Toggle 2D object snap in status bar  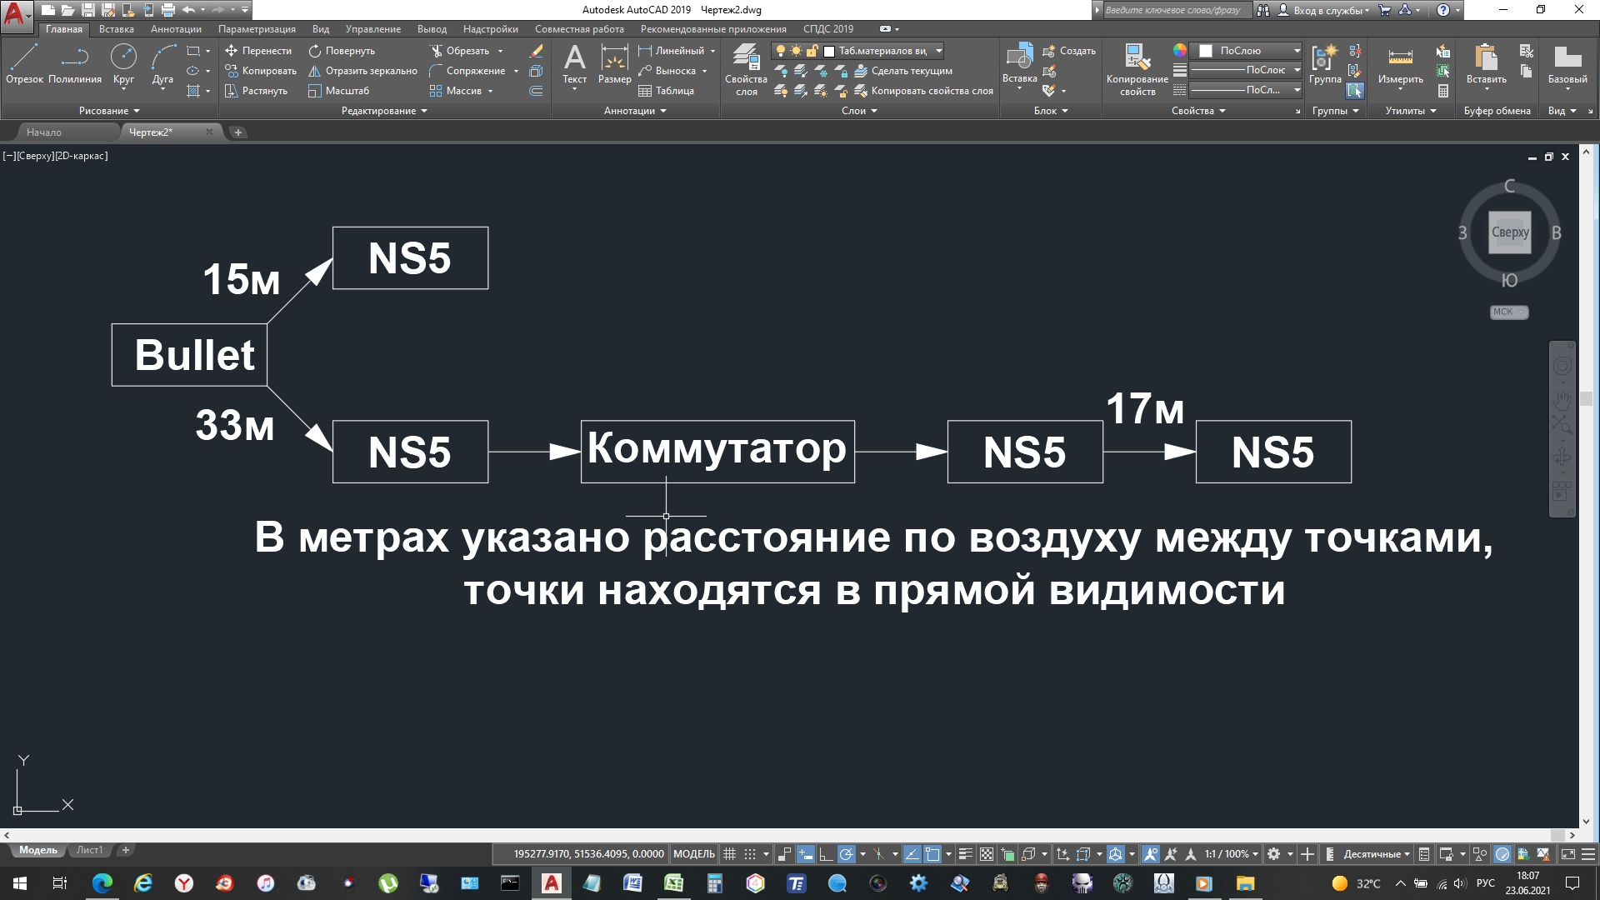coord(932,854)
